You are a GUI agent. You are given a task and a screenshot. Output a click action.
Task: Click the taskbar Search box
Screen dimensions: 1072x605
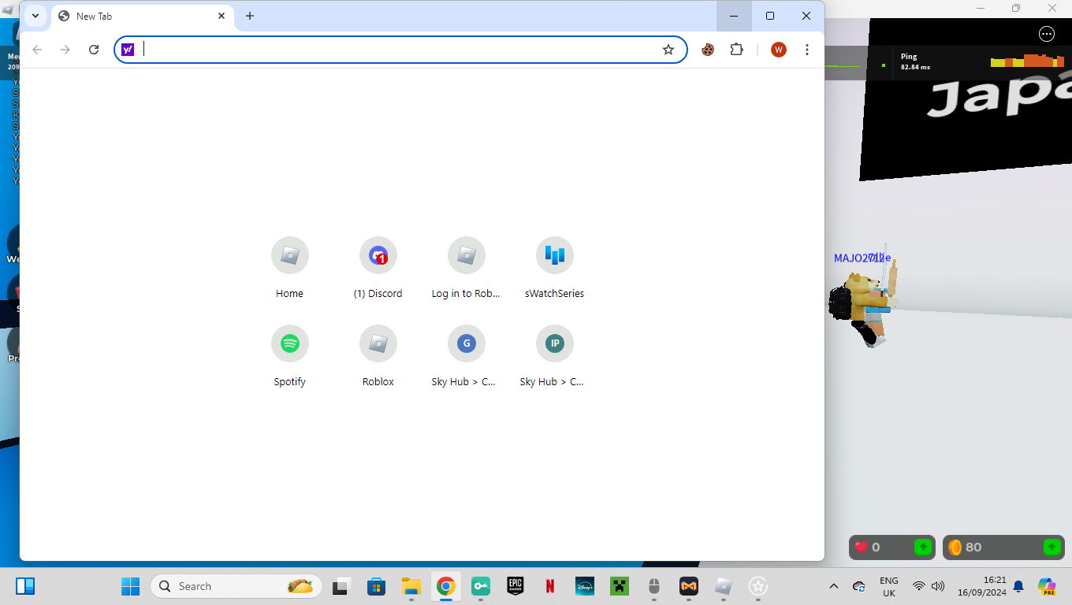pos(236,586)
